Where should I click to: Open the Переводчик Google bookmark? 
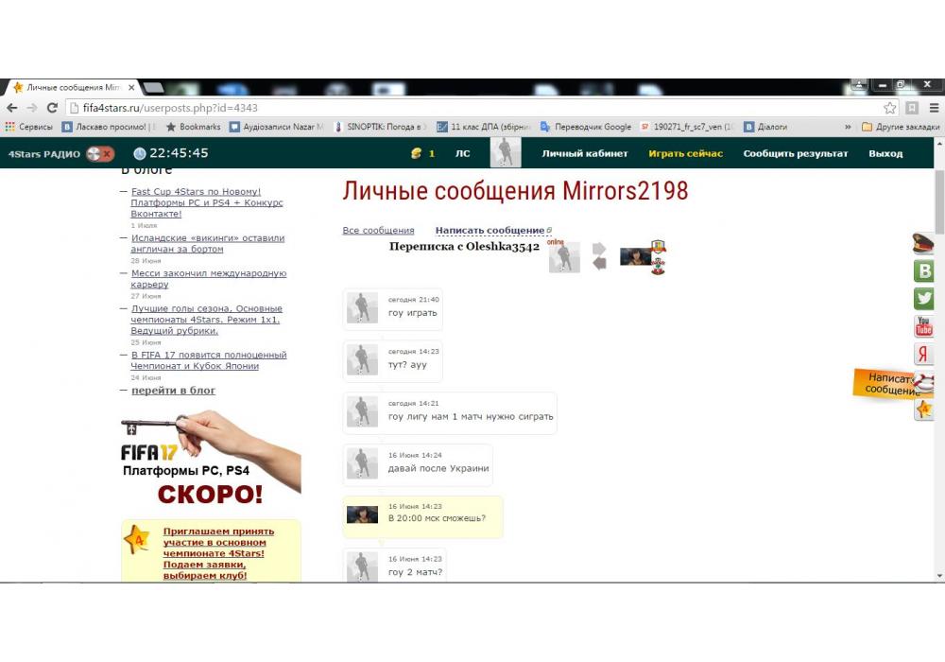(x=586, y=127)
